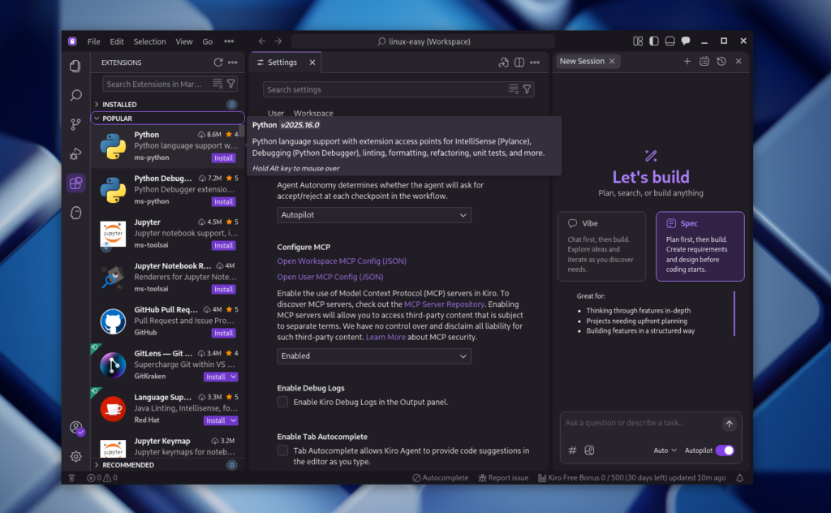
Task: Open the Agent Autonomy Autopilot dropdown
Action: 373,215
